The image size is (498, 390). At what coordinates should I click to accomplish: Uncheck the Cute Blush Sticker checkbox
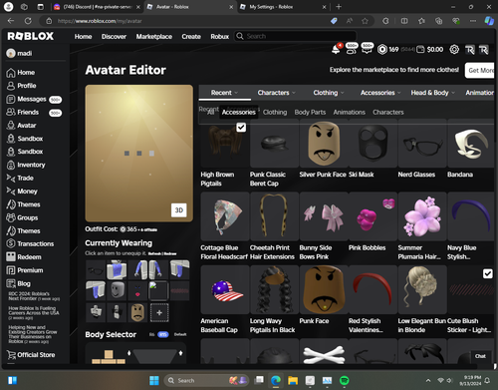(x=487, y=274)
